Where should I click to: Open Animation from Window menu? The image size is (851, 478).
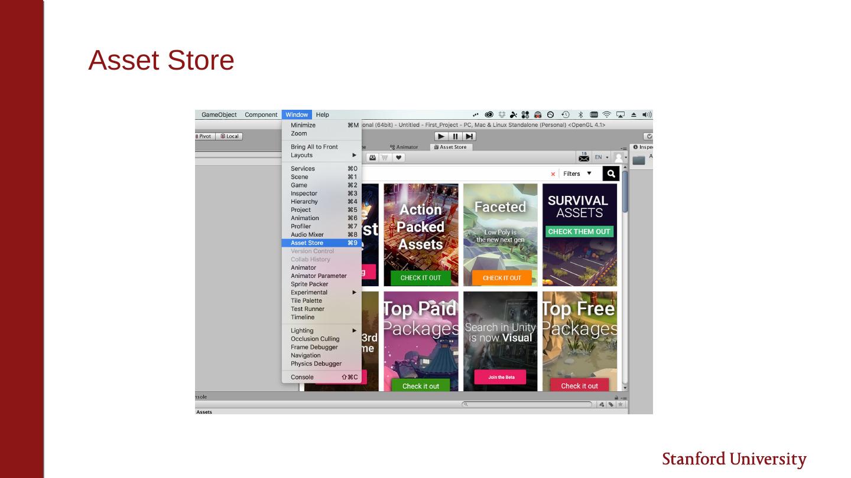pos(321,218)
